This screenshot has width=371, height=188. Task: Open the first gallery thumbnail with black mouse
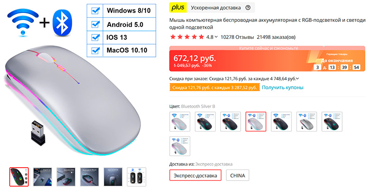click(19, 177)
